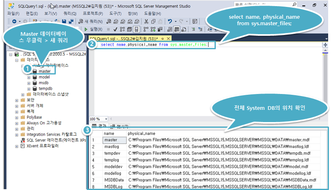Click into the query editor text
331x190 pixels.
tap(154, 45)
